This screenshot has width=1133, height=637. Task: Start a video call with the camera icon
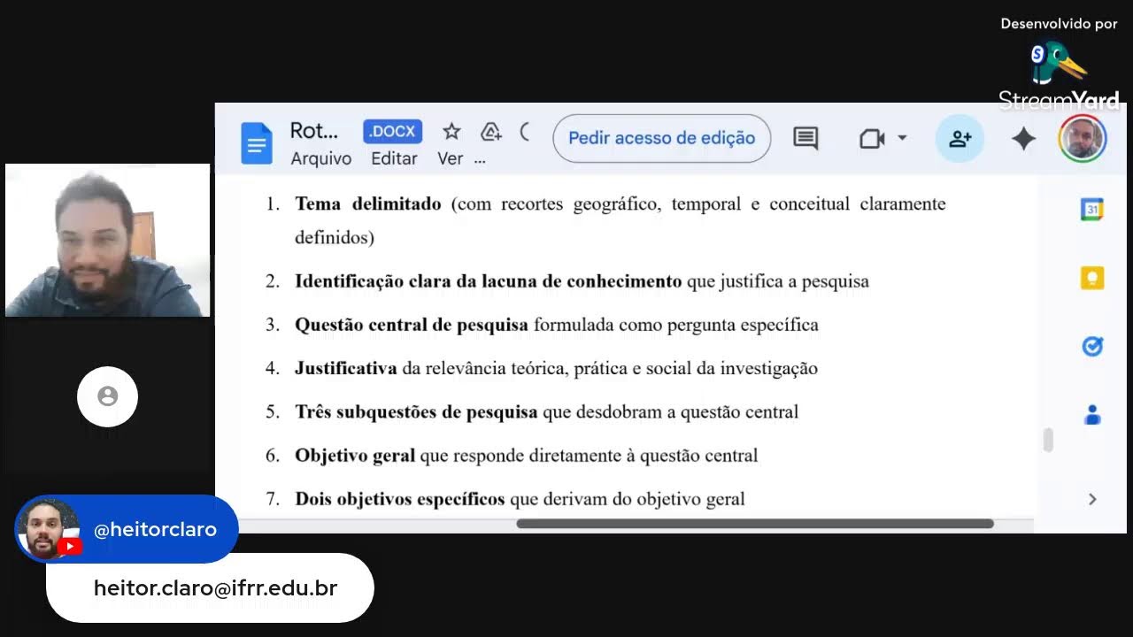[872, 138]
